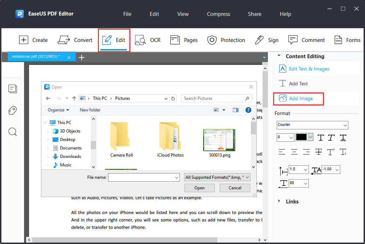This screenshot has height=244, width=365.
Task: Open the Convert tool
Action: point(75,40)
